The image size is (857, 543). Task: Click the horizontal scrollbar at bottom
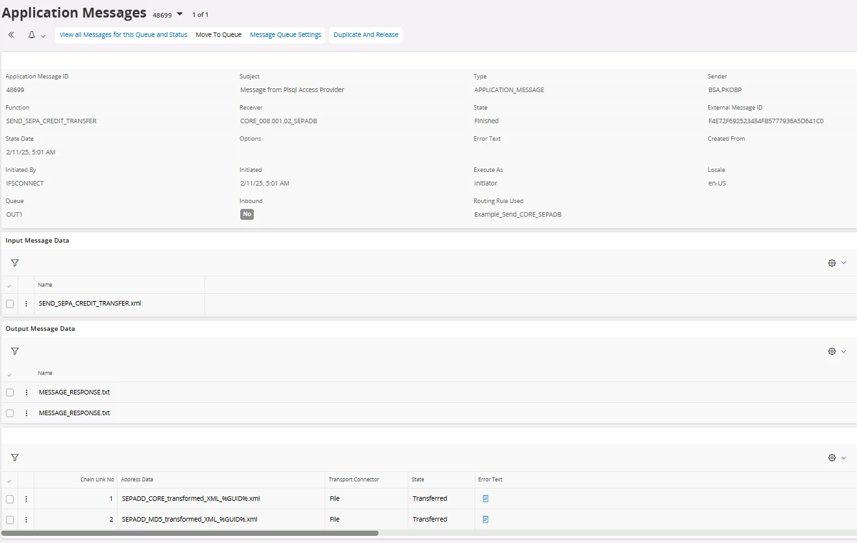[190, 533]
